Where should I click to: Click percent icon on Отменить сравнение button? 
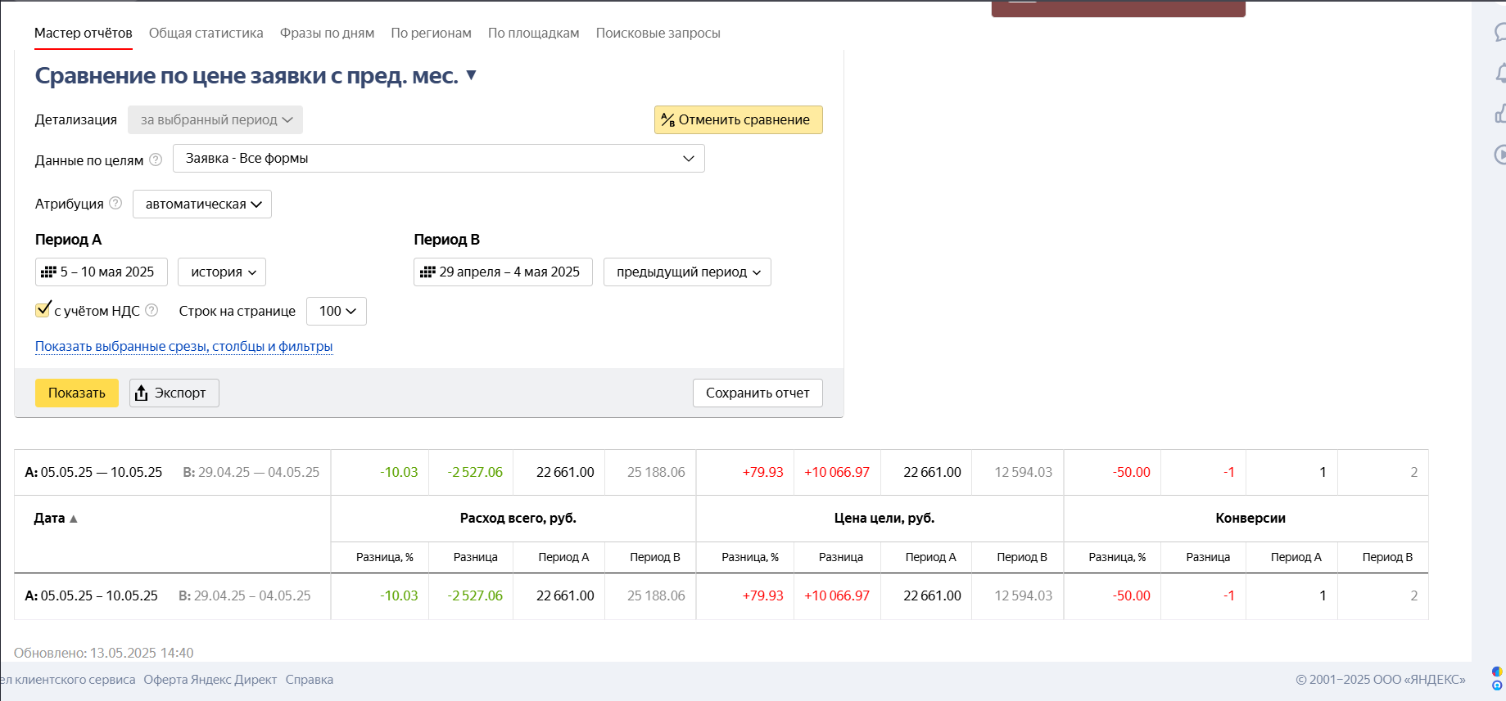tap(667, 120)
